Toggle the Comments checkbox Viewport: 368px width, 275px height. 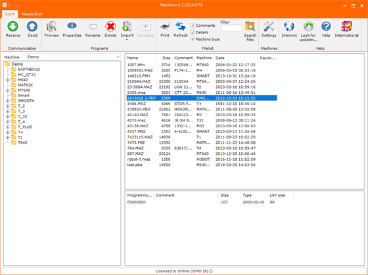193,26
